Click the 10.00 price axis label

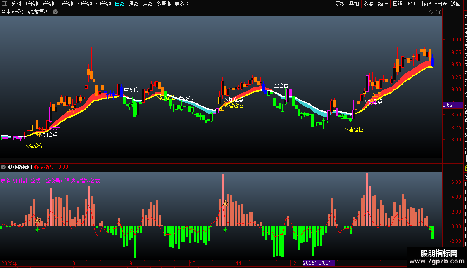click(455, 40)
